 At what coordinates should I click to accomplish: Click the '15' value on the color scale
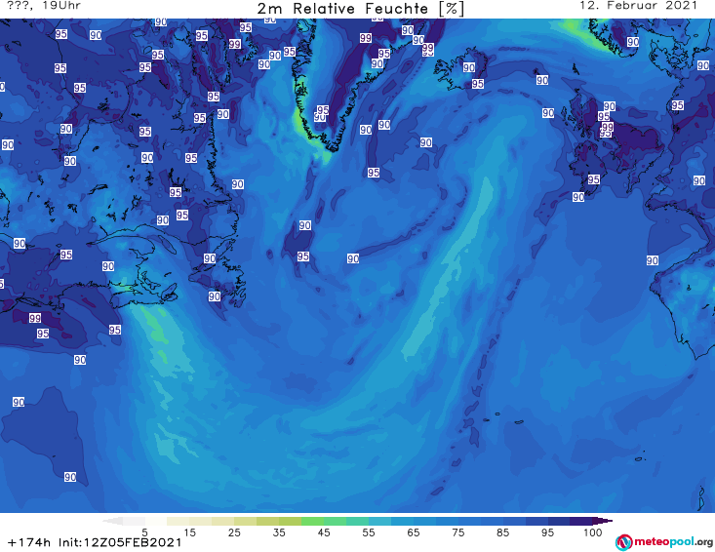pos(189,532)
